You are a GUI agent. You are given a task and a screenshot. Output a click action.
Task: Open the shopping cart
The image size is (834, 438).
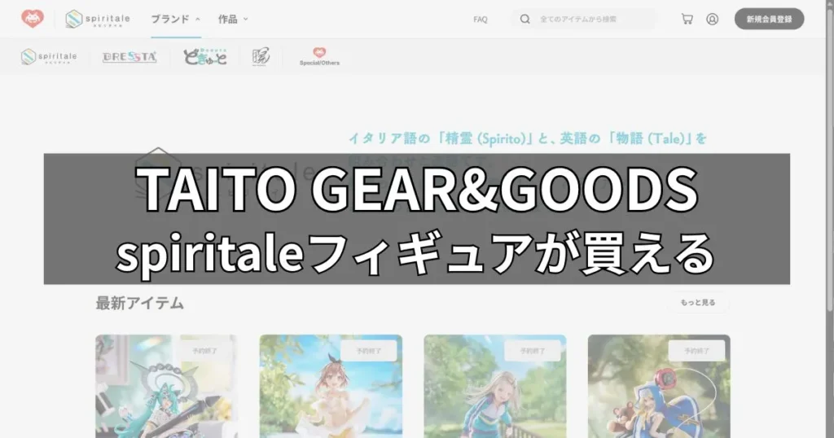[x=687, y=20]
